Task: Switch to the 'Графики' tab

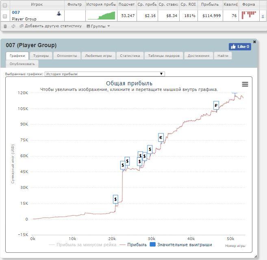Action: point(17,56)
